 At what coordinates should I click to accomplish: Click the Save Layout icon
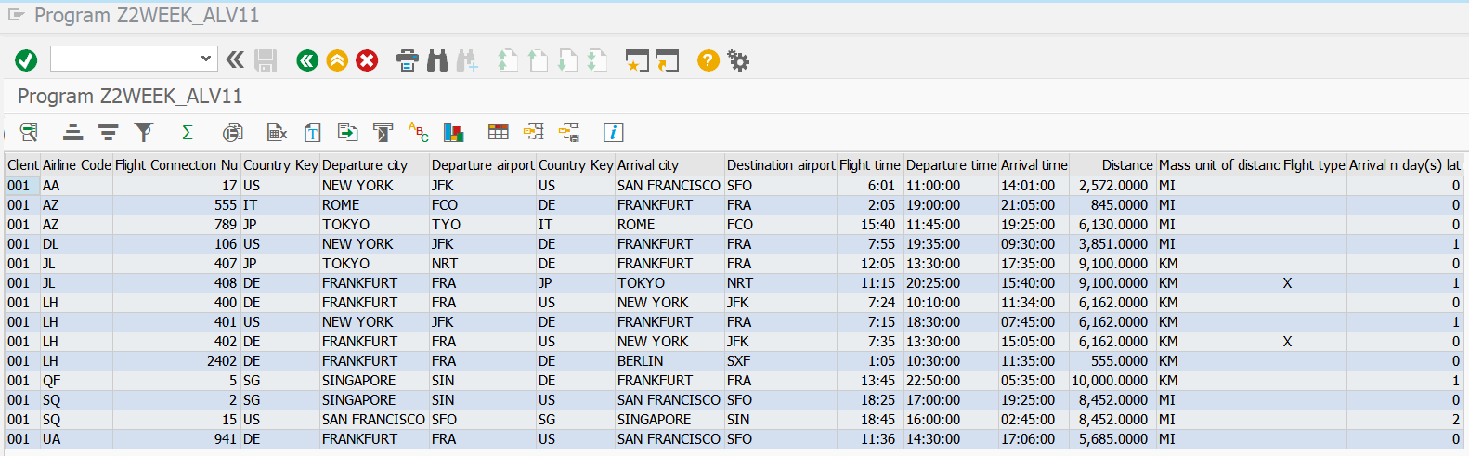click(x=569, y=132)
